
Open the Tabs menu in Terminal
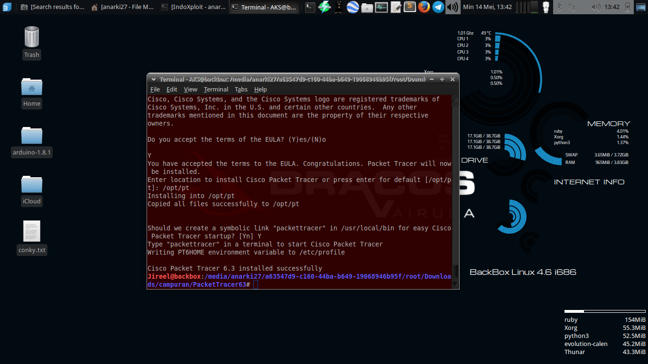tap(241, 89)
